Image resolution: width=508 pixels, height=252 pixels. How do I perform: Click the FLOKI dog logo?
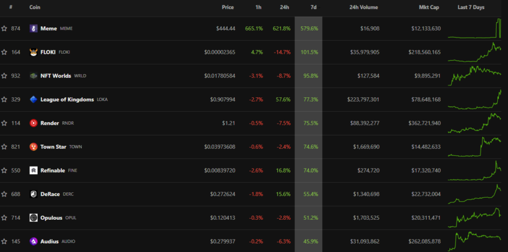pyautogui.click(x=33, y=52)
